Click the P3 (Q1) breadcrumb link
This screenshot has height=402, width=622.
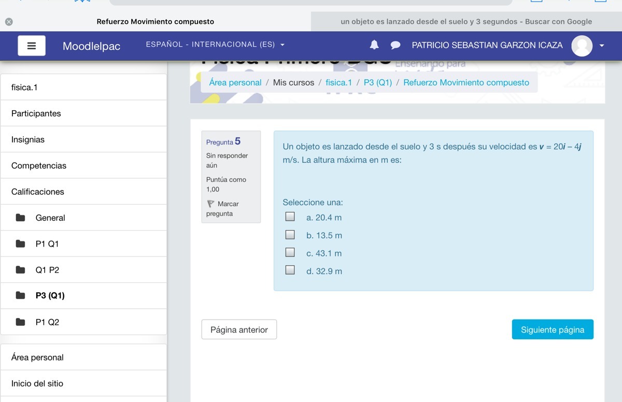click(x=378, y=82)
